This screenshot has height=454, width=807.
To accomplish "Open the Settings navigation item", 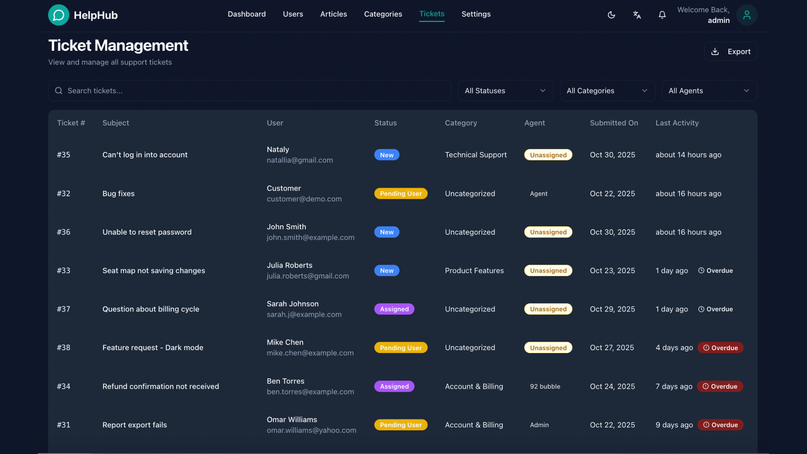I will point(476,14).
